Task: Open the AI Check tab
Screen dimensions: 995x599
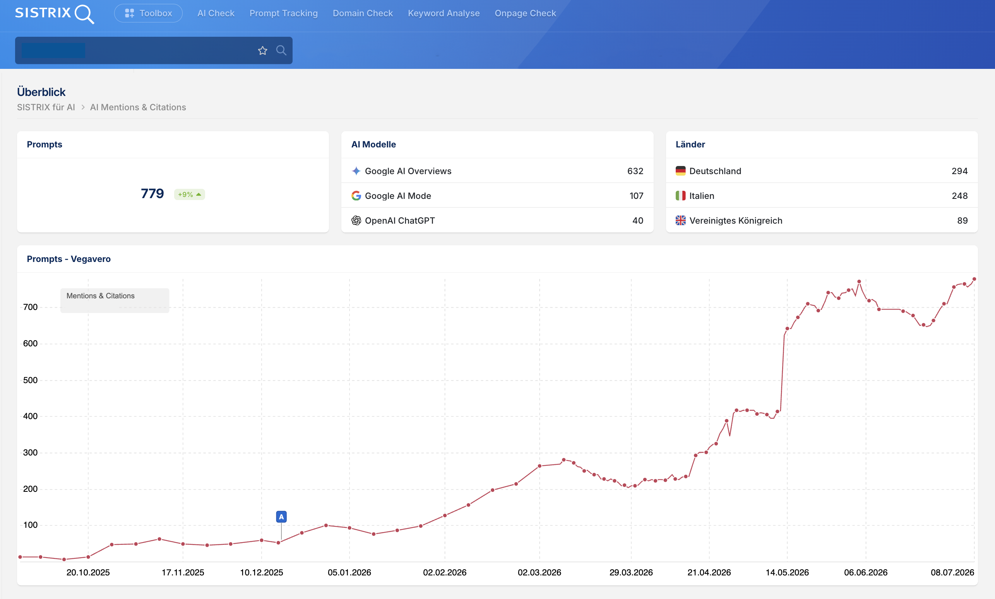Action: tap(216, 13)
